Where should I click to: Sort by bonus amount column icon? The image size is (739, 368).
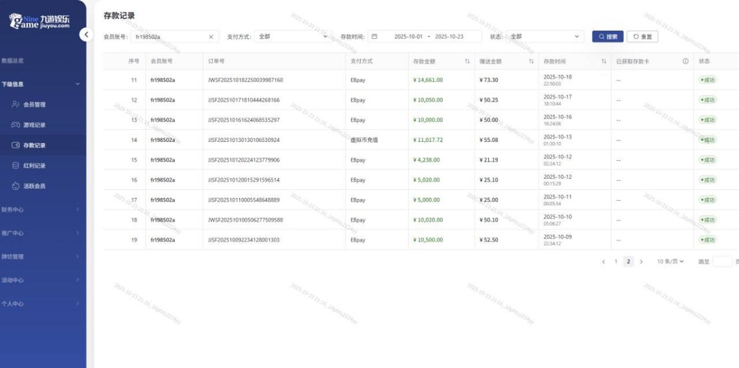pos(531,61)
